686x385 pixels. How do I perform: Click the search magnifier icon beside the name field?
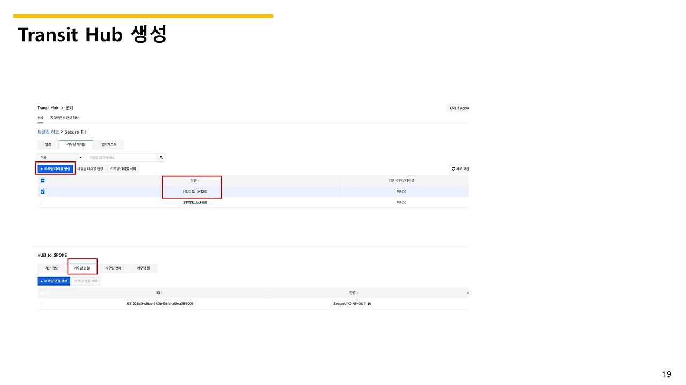pos(161,157)
